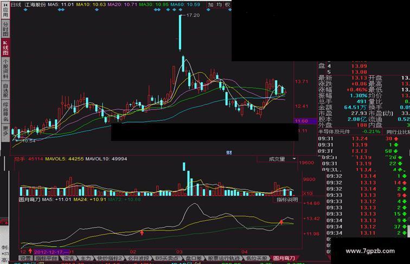Click the 财 finance marker below chart
410x264 pixels.
[229, 152]
